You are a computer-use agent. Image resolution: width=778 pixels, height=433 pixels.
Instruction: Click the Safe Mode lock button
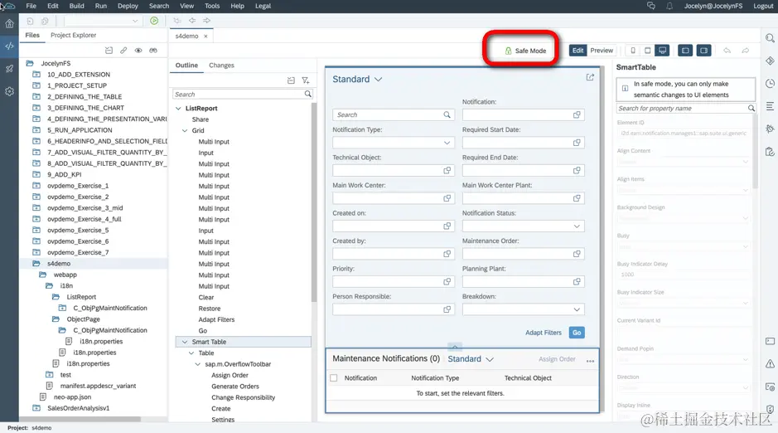525,51
